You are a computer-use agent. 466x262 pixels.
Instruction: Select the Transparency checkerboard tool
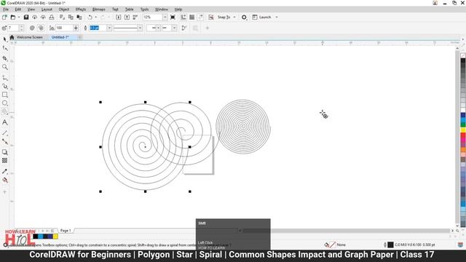point(5,160)
